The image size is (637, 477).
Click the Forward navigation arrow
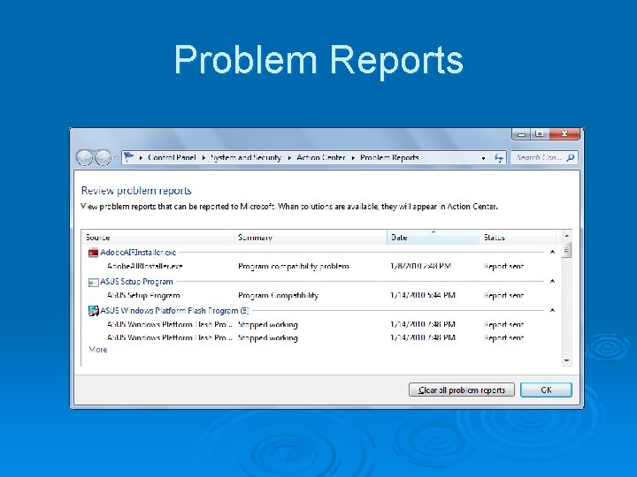click(x=103, y=157)
